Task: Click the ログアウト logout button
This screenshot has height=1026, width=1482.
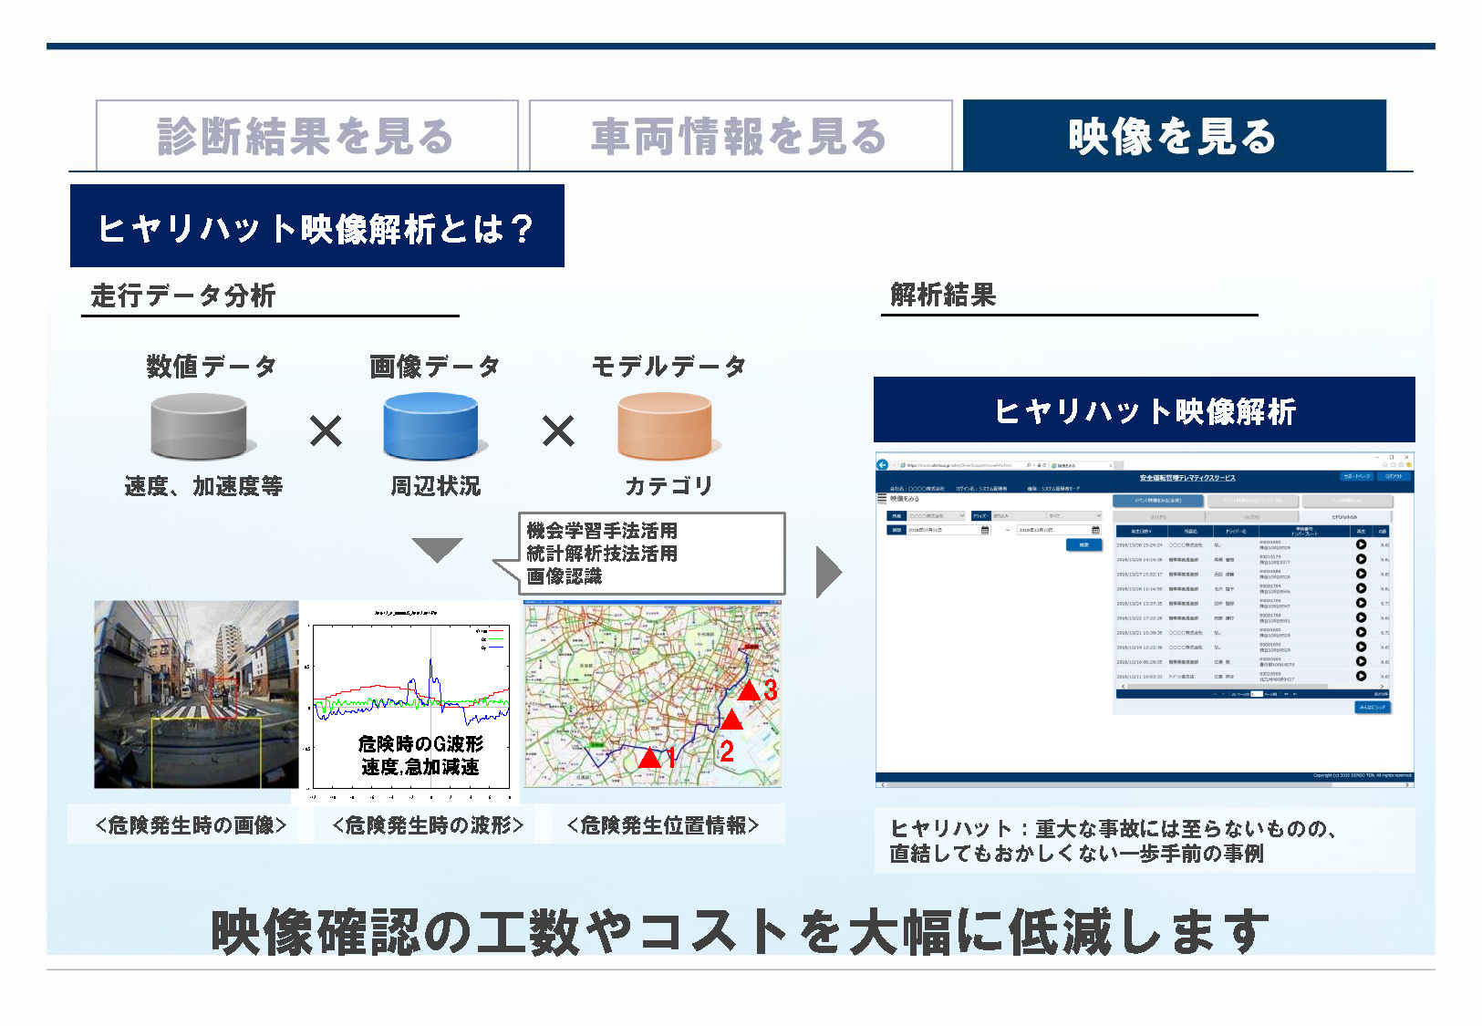Action: click(x=1394, y=476)
